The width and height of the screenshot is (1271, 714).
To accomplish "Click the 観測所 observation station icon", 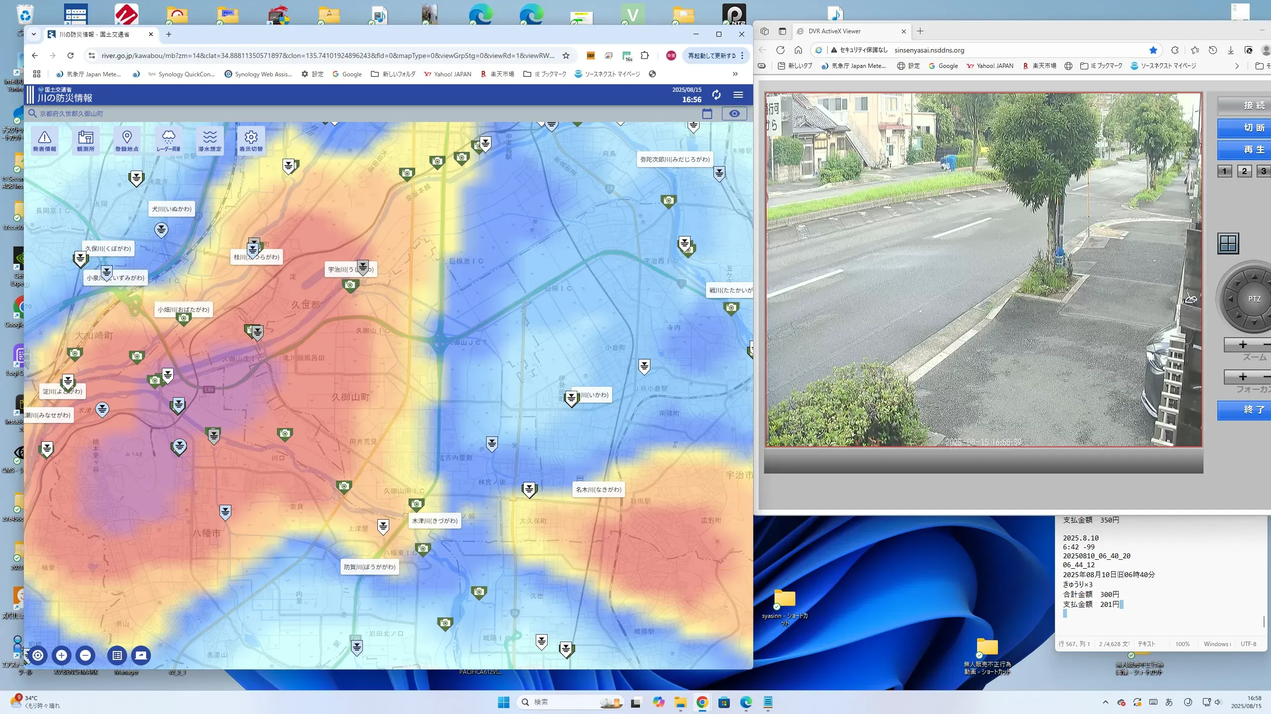I will click(85, 140).
